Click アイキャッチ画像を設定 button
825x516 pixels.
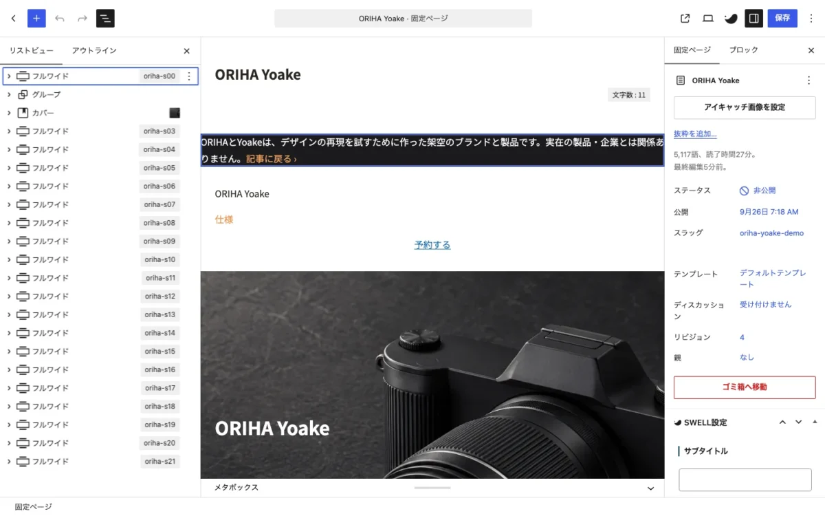pyautogui.click(x=745, y=107)
